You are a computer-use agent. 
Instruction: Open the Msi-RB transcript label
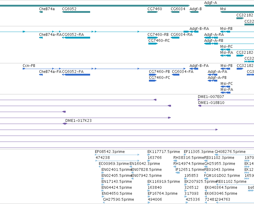tap(226, 29)
